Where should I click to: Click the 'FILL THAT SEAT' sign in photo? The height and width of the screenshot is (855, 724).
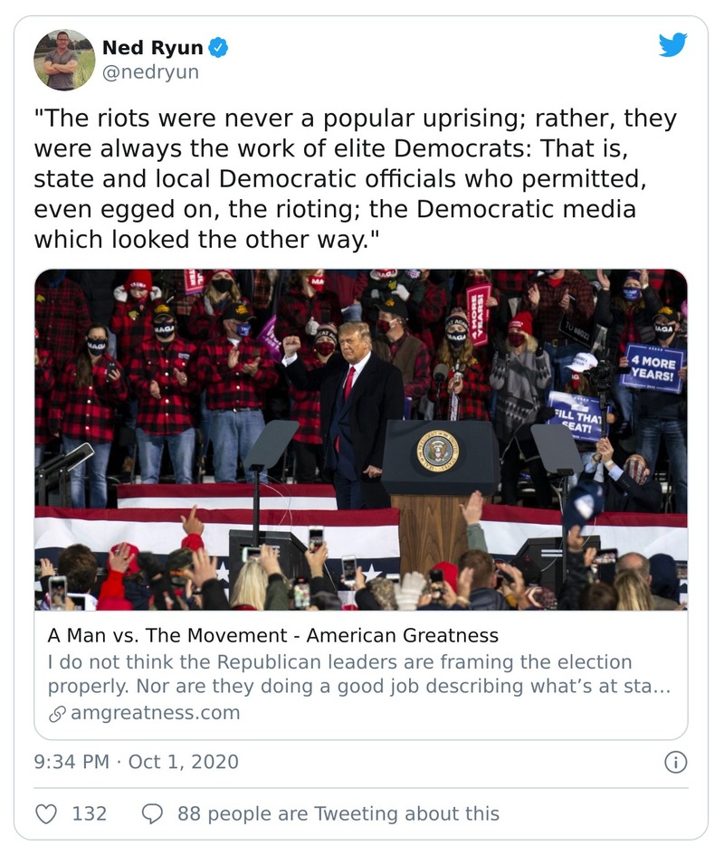[x=576, y=415]
